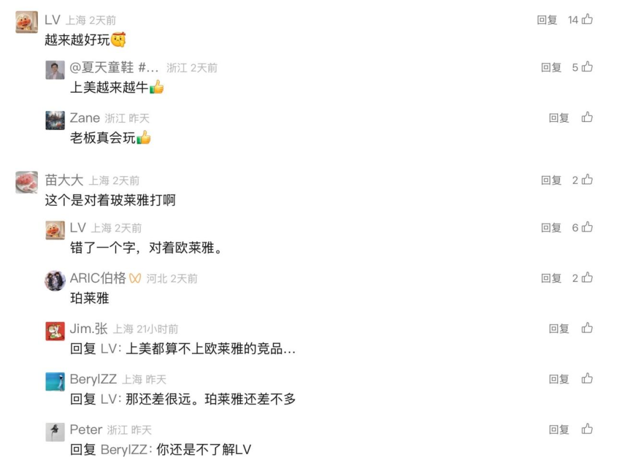630x466 pixels.
Task: Like BerylZZ's reply to LV
Action: pyautogui.click(x=587, y=378)
